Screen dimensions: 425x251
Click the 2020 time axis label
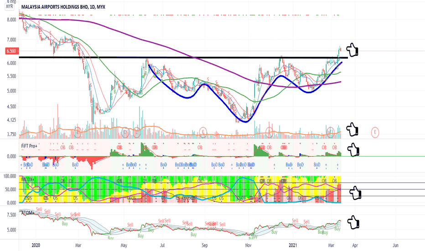point(36,246)
